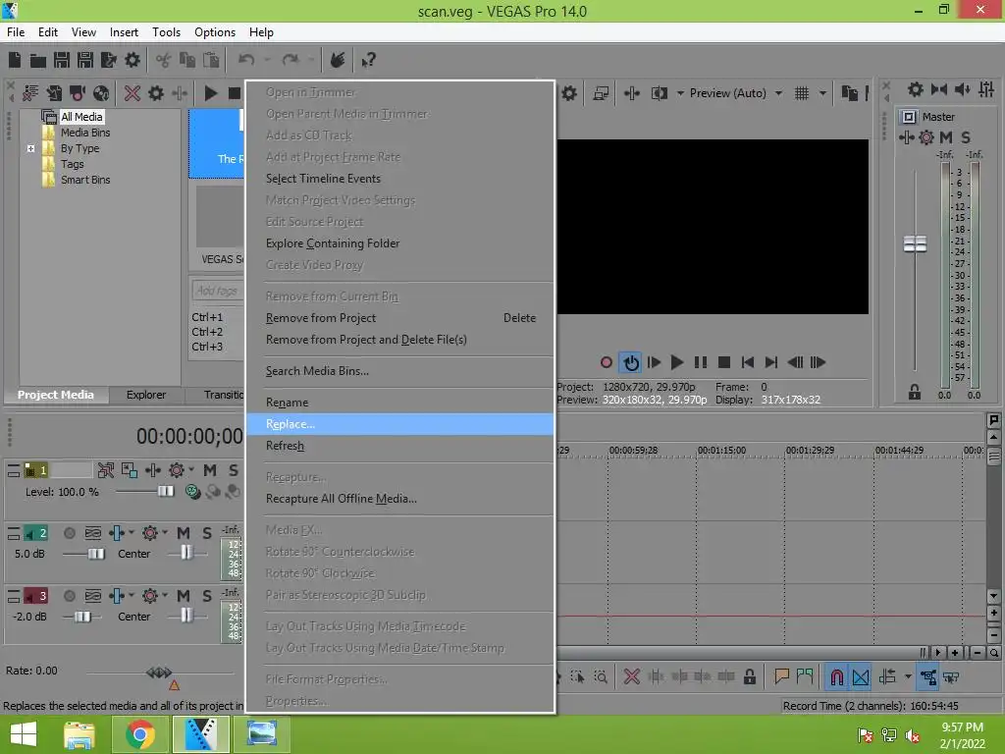Switch to the Explorer tab

[146, 395]
